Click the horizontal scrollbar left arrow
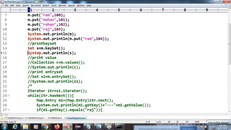The height and width of the screenshot is (130, 231). (x=3, y=114)
